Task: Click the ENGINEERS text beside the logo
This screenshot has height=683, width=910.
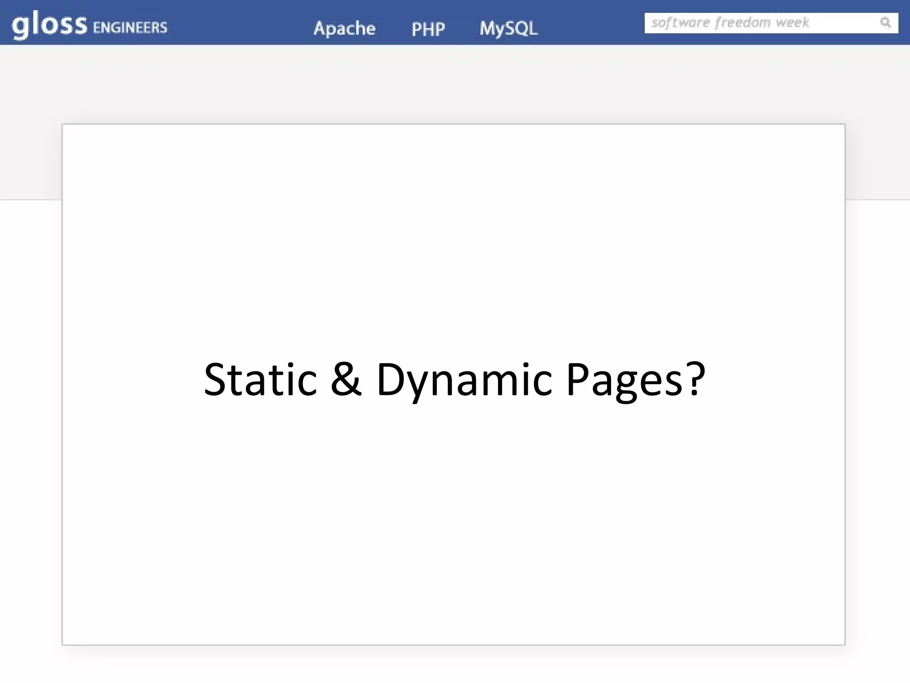Action: coord(130,28)
